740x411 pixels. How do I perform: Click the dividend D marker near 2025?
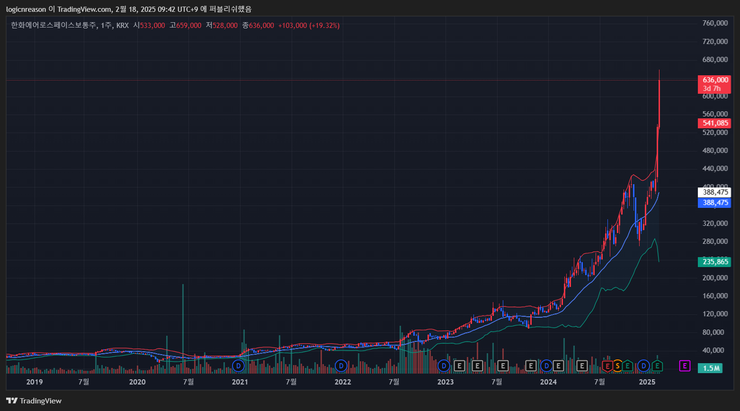[643, 366]
